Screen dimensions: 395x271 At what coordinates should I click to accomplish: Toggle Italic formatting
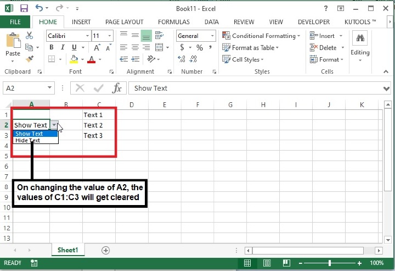click(x=62, y=48)
